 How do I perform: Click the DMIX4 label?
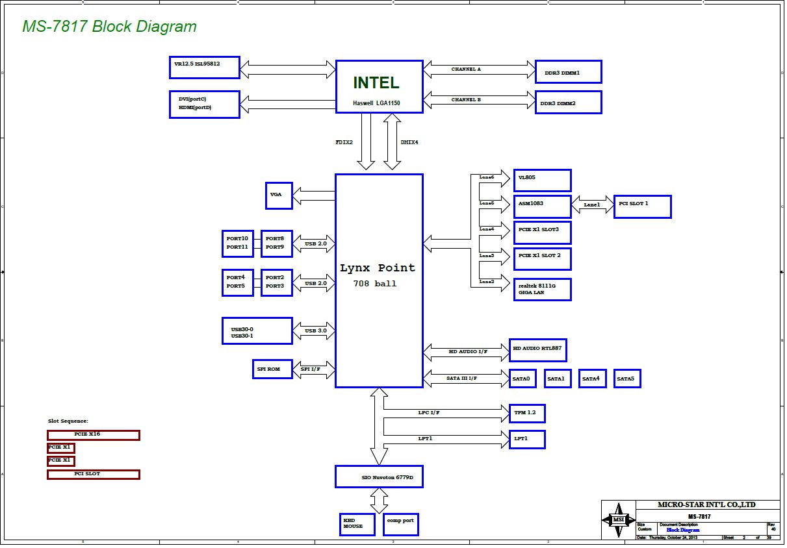(x=409, y=142)
